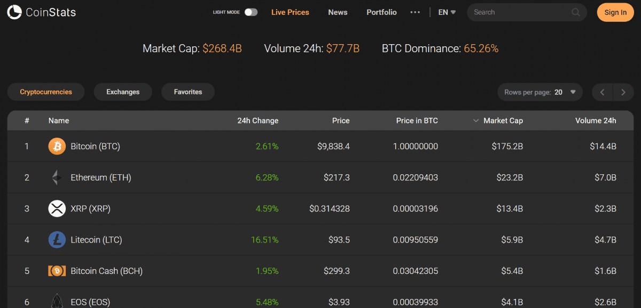Sort by 24h Change column header
This screenshot has height=308, width=641.
coord(258,120)
